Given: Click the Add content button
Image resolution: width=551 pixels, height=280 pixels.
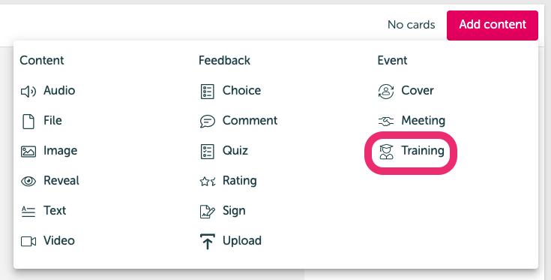Looking at the screenshot, I should (493, 25).
